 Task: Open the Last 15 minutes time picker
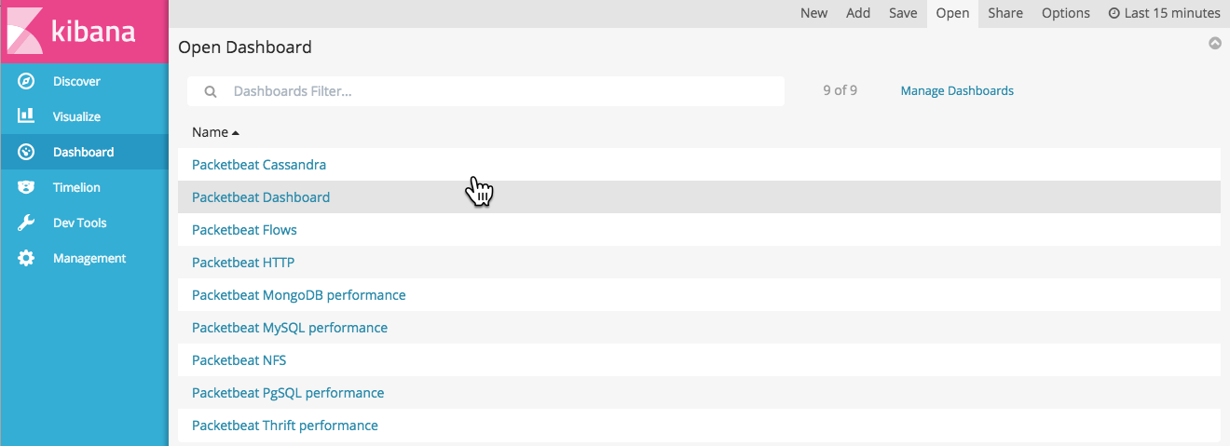[1164, 13]
